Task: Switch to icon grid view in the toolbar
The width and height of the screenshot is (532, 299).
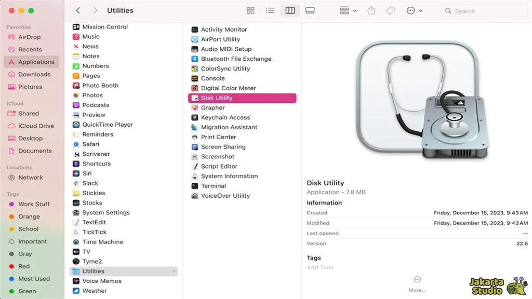Action: coord(250,10)
